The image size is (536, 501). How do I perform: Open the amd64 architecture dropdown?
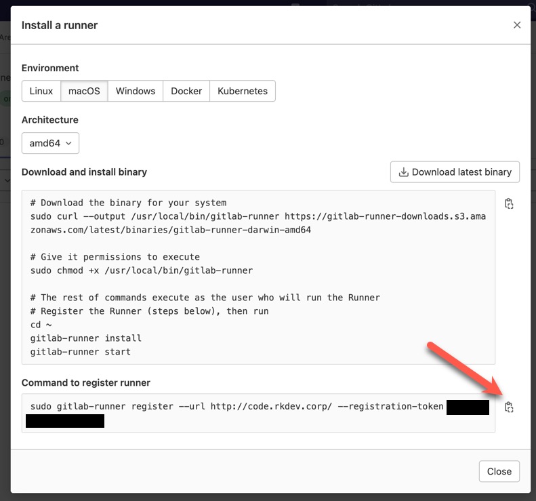[x=51, y=143]
